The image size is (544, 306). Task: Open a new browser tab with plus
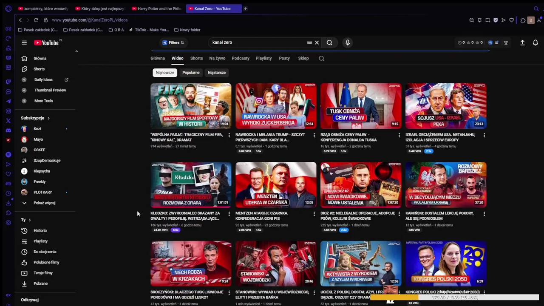coord(245,8)
